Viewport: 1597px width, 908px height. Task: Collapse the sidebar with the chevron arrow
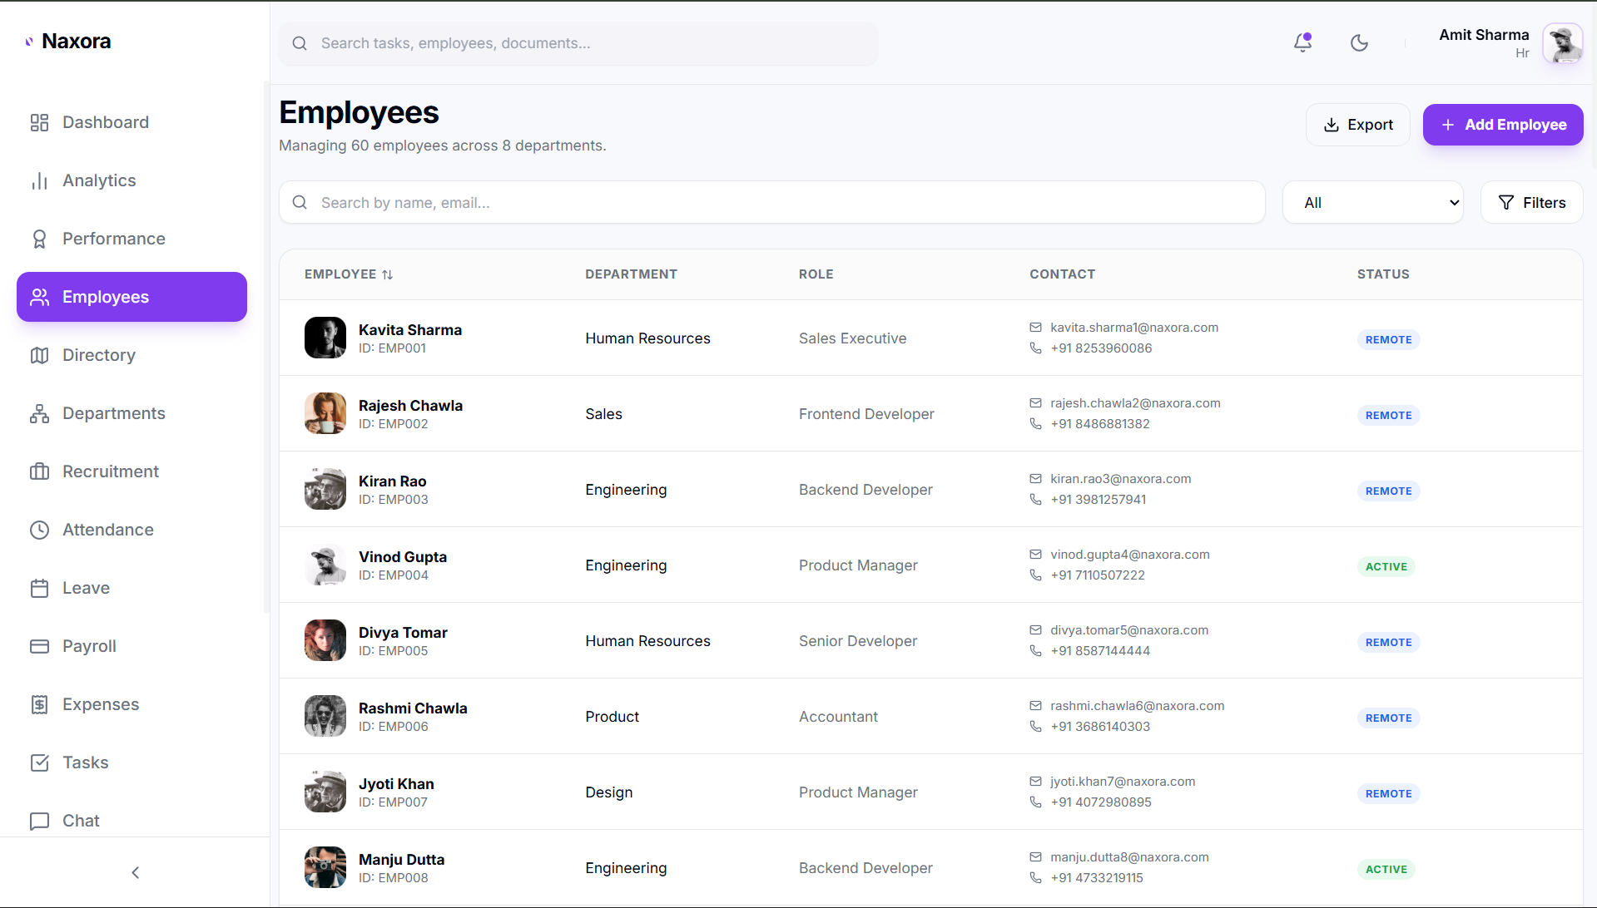point(135,872)
